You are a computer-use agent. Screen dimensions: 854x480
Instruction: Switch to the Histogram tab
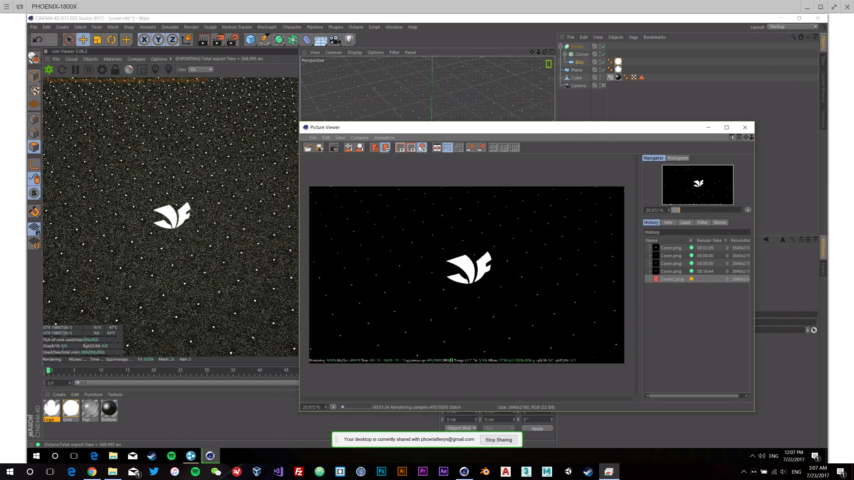677,158
